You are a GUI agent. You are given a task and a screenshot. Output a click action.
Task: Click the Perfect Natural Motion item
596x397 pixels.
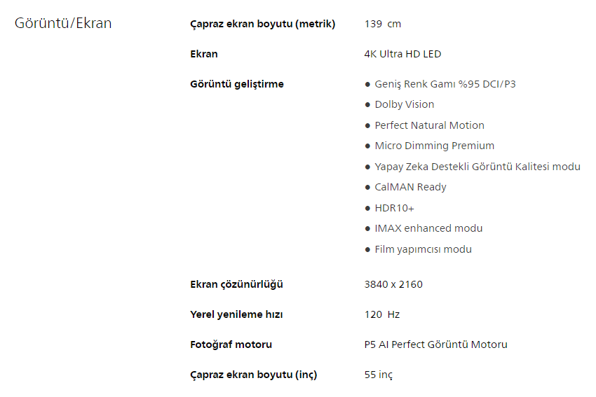pyautogui.click(x=429, y=125)
